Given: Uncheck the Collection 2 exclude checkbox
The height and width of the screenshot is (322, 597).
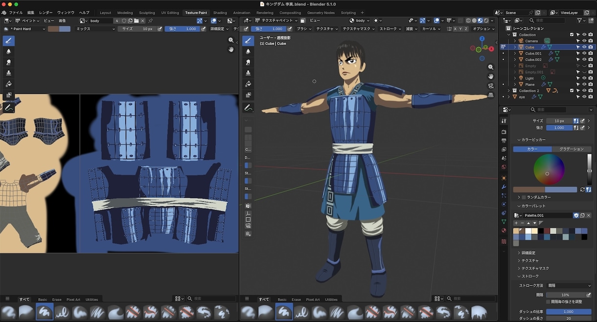Looking at the screenshot, I should point(572,90).
